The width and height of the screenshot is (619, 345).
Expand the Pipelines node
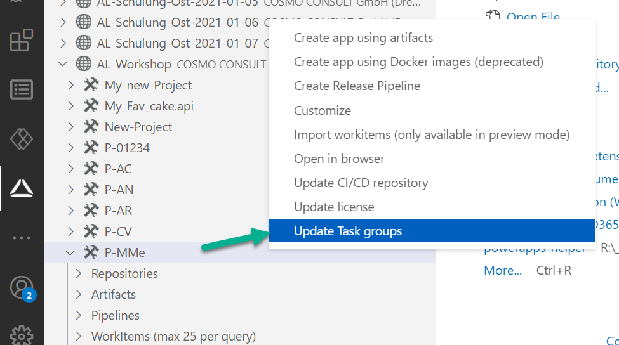point(79,315)
